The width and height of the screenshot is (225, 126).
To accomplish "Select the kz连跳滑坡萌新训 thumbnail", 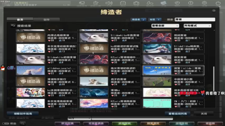I will coord(31,92).
